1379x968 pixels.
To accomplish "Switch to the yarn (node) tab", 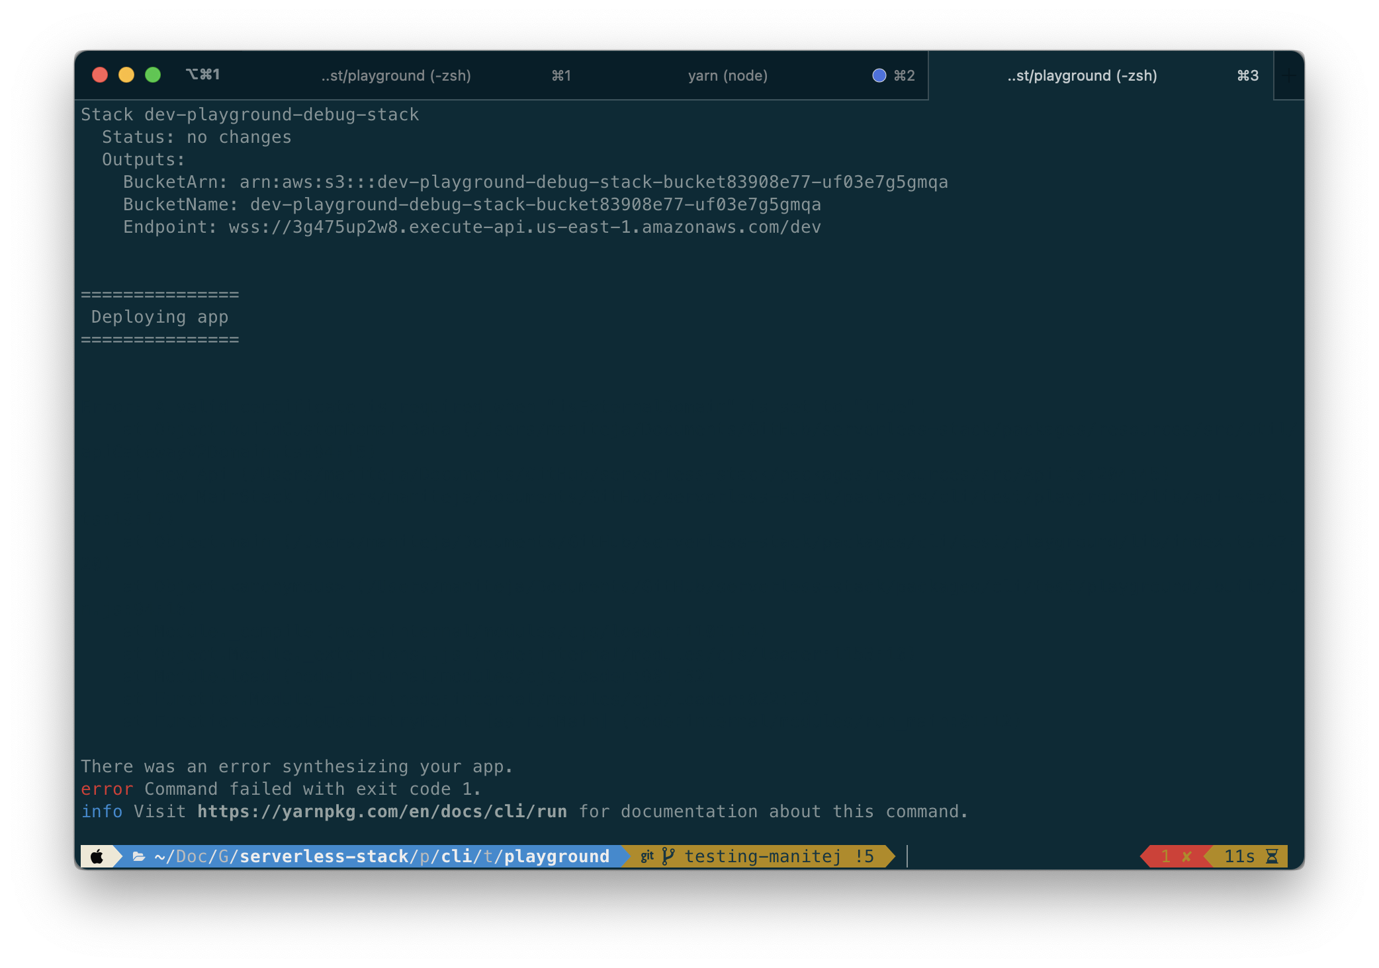I will [728, 75].
